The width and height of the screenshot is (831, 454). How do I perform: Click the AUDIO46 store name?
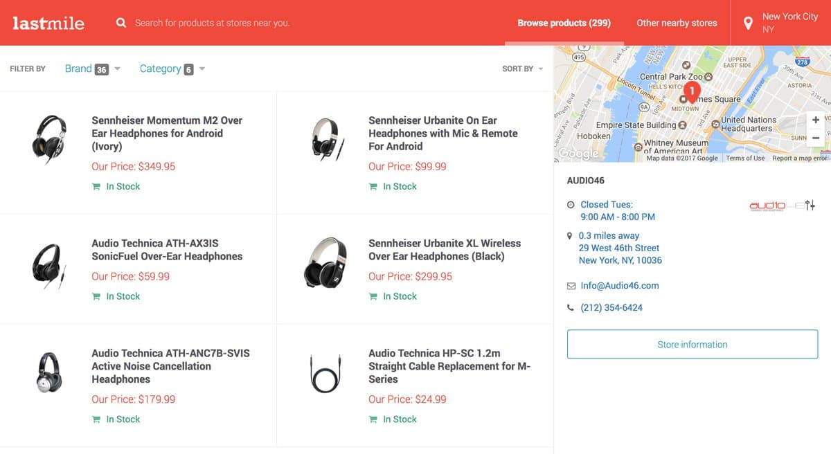click(x=585, y=181)
